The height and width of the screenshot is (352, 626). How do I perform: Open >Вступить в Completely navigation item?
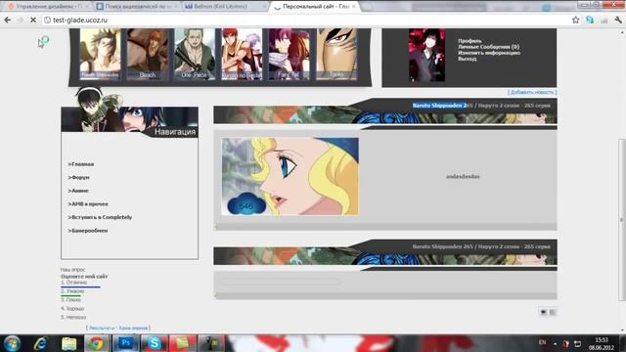coord(100,217)
